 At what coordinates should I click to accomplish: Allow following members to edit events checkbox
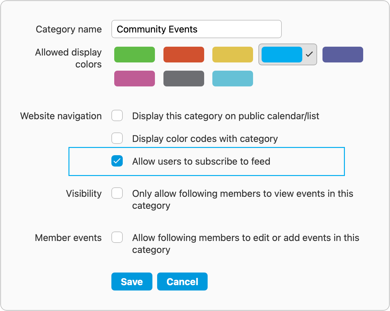(x=117, y=237)
